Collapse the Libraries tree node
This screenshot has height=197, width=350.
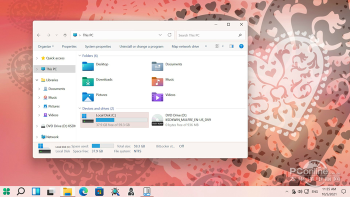coord(37,80)
